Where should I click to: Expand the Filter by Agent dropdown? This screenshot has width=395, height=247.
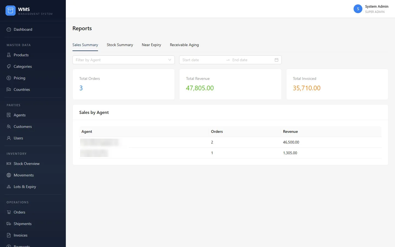(123, 60)
